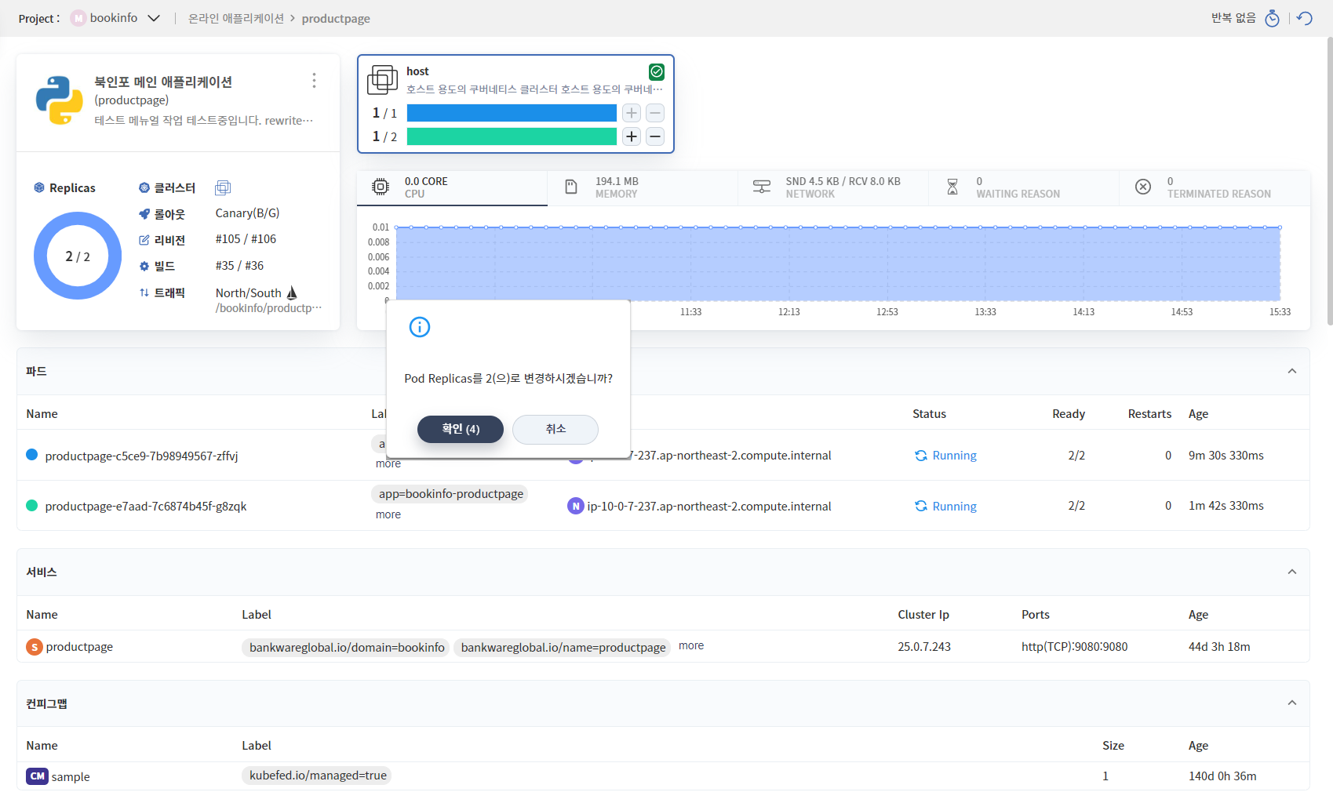The height and width of the screenshot is (803, 1333).
Task: Click the 트래픽 arrows icon
Action: tap(144, 292)
